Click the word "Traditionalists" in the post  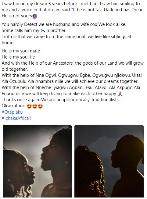(105, 100)
